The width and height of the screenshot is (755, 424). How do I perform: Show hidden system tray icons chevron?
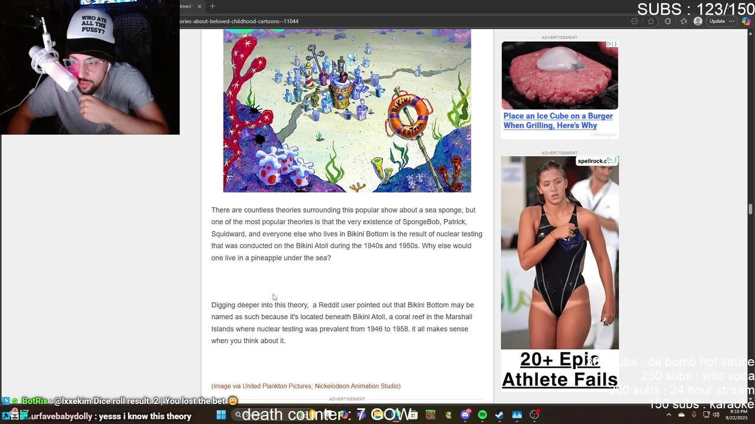coord(669,415)
